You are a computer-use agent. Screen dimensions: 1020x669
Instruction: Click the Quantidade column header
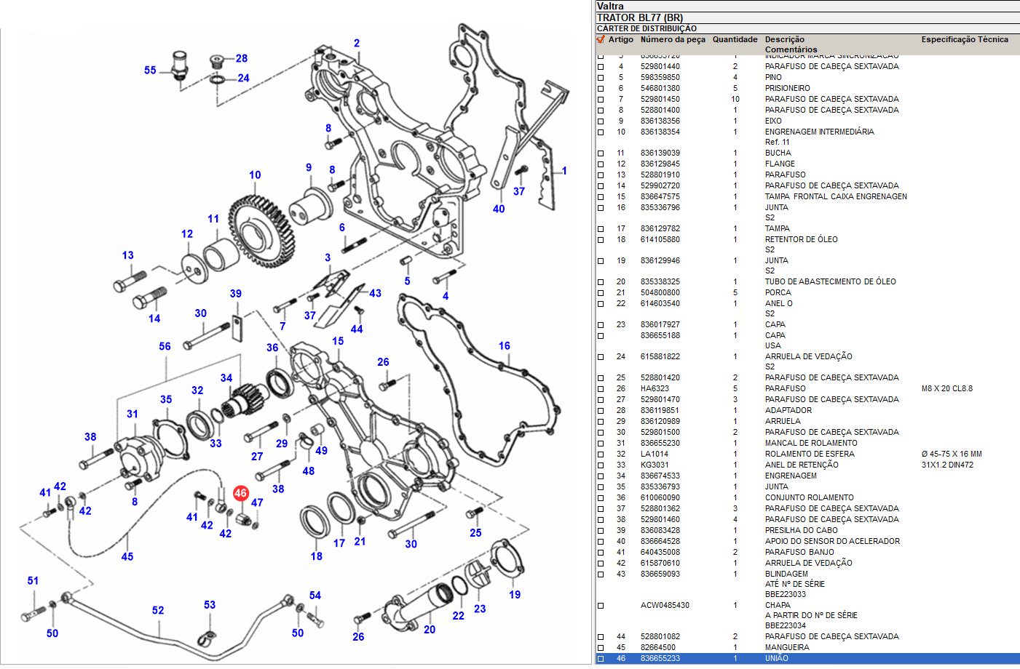(735, 40)
